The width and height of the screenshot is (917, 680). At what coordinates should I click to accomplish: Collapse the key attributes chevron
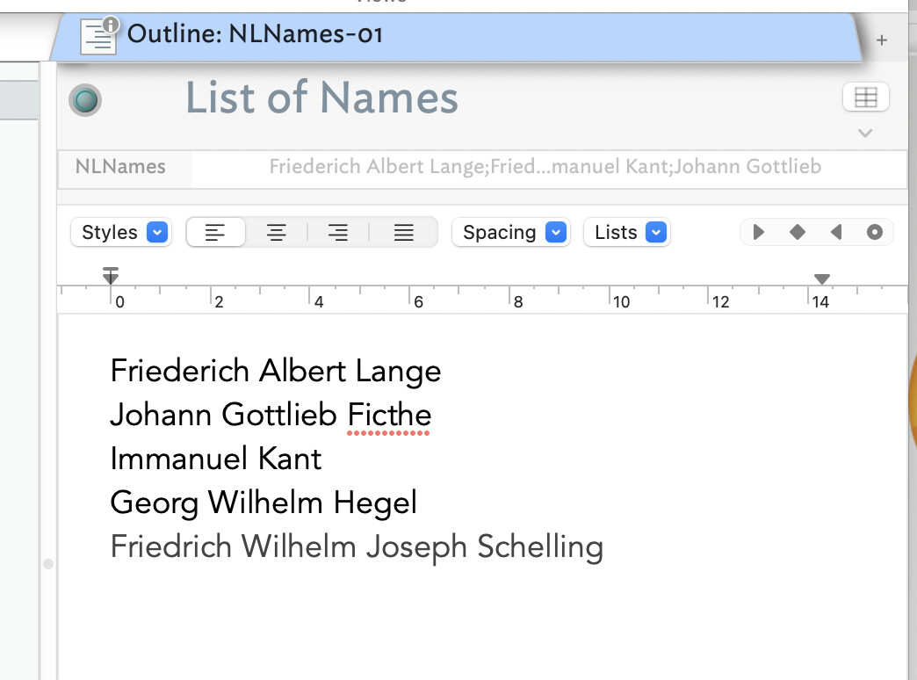click(865, 134)
